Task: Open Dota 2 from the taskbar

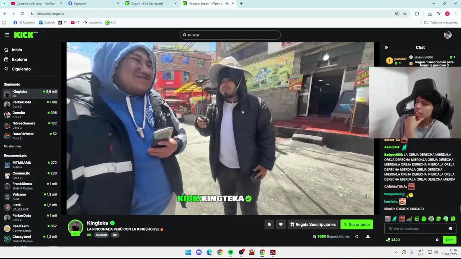Action: (x=273, y=253)
